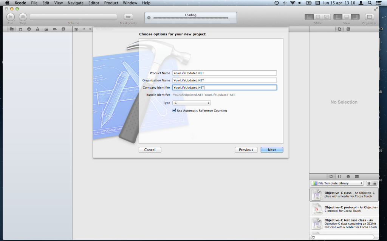The height and width of the screenshot is (241, 387).
Task: Toggle the Breakpoints button
Action: (x=128, y=17)
